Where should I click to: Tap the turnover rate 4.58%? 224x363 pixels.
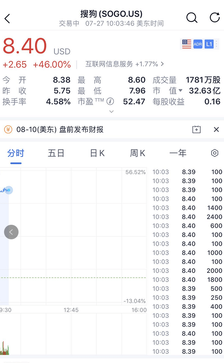click(58, 101)
